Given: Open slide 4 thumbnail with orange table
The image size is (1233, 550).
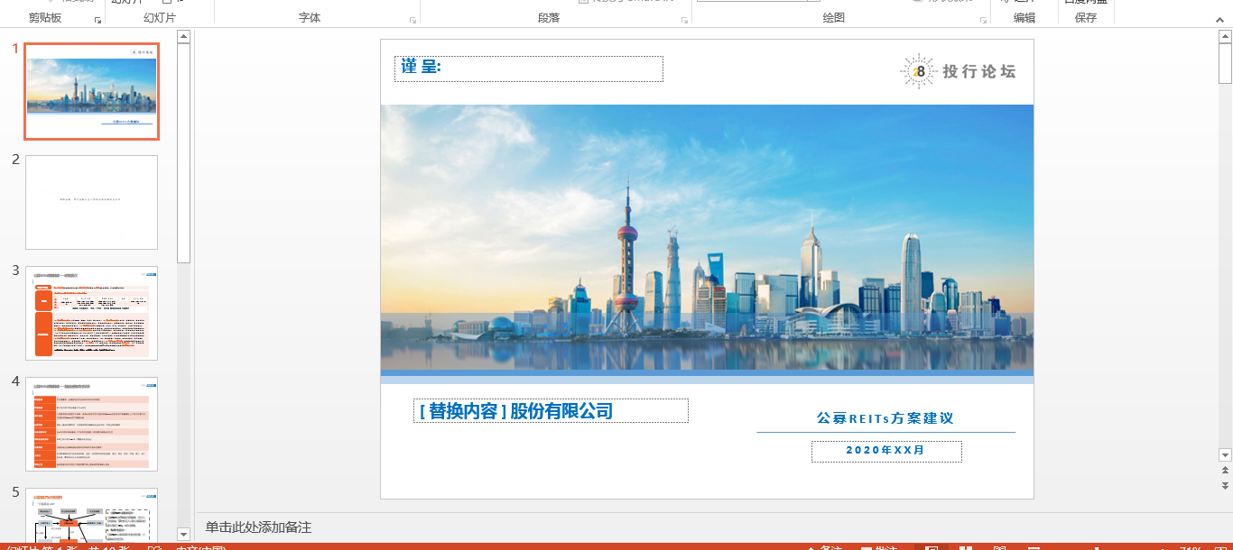Looking at the screenshot, I should 91,424.
